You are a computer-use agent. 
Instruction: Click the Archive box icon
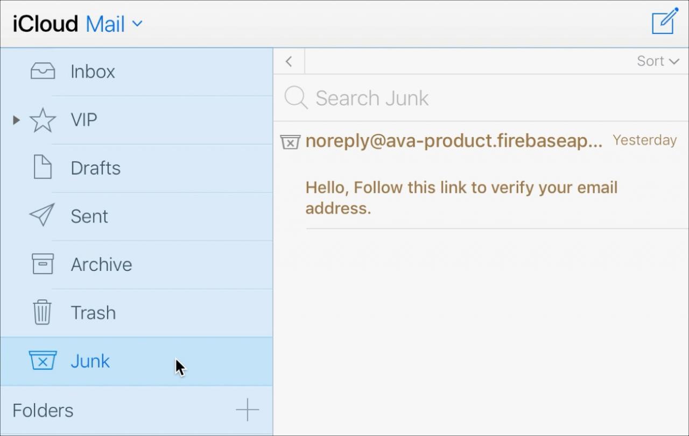pos(43,264)
